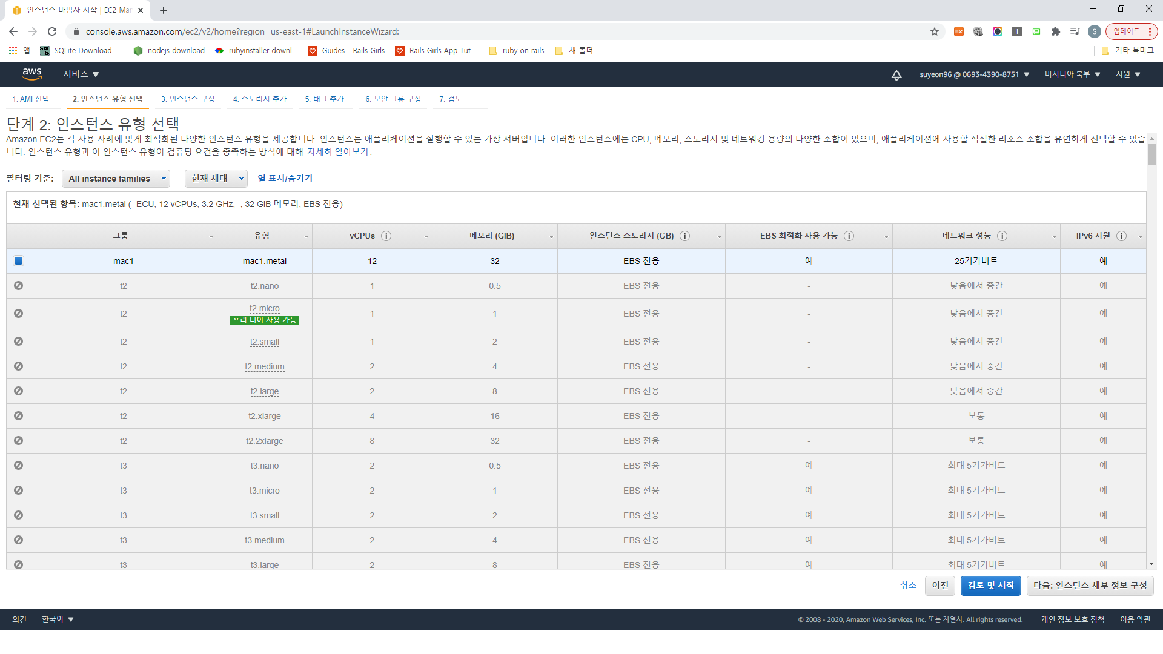
Task: Select the 2. 인스턴스 유형 선택 tab
Action: (108, 99)
